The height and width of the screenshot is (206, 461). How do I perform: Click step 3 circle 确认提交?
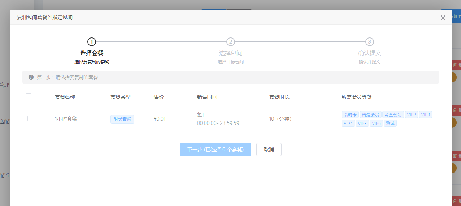click(x=370, y=42)
